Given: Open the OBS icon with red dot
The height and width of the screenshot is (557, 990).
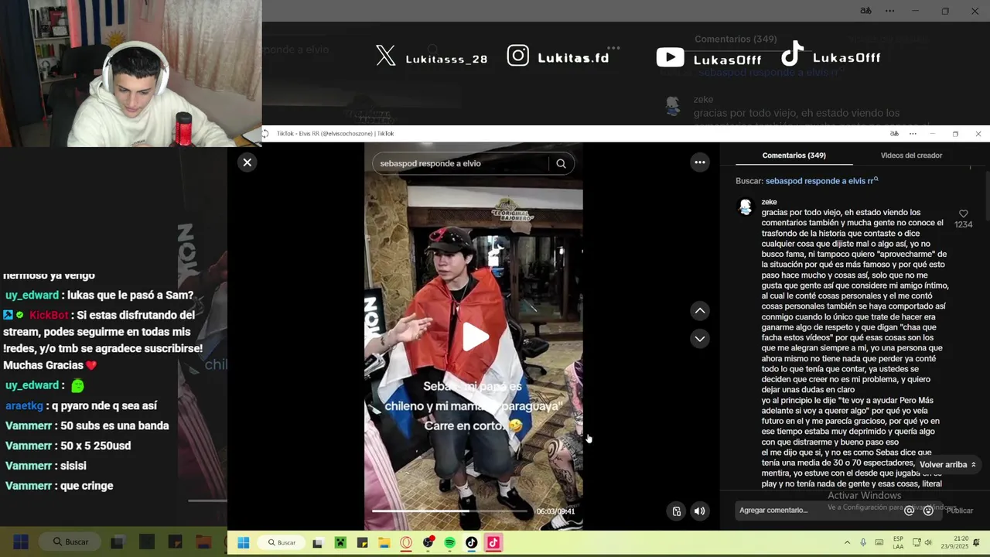Looking at the screenshot, I should 428,543.
